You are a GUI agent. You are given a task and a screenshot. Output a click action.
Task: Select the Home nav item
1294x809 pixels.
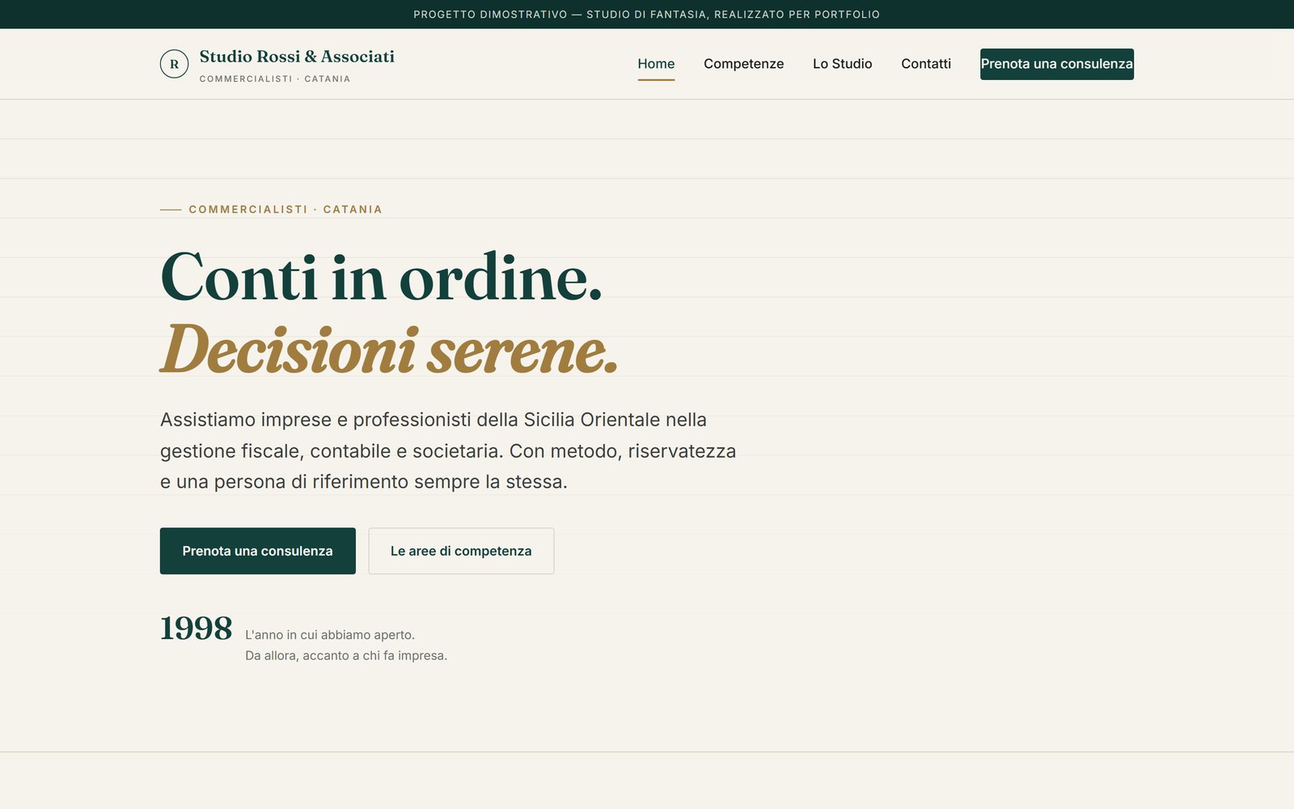click(656, 64)
